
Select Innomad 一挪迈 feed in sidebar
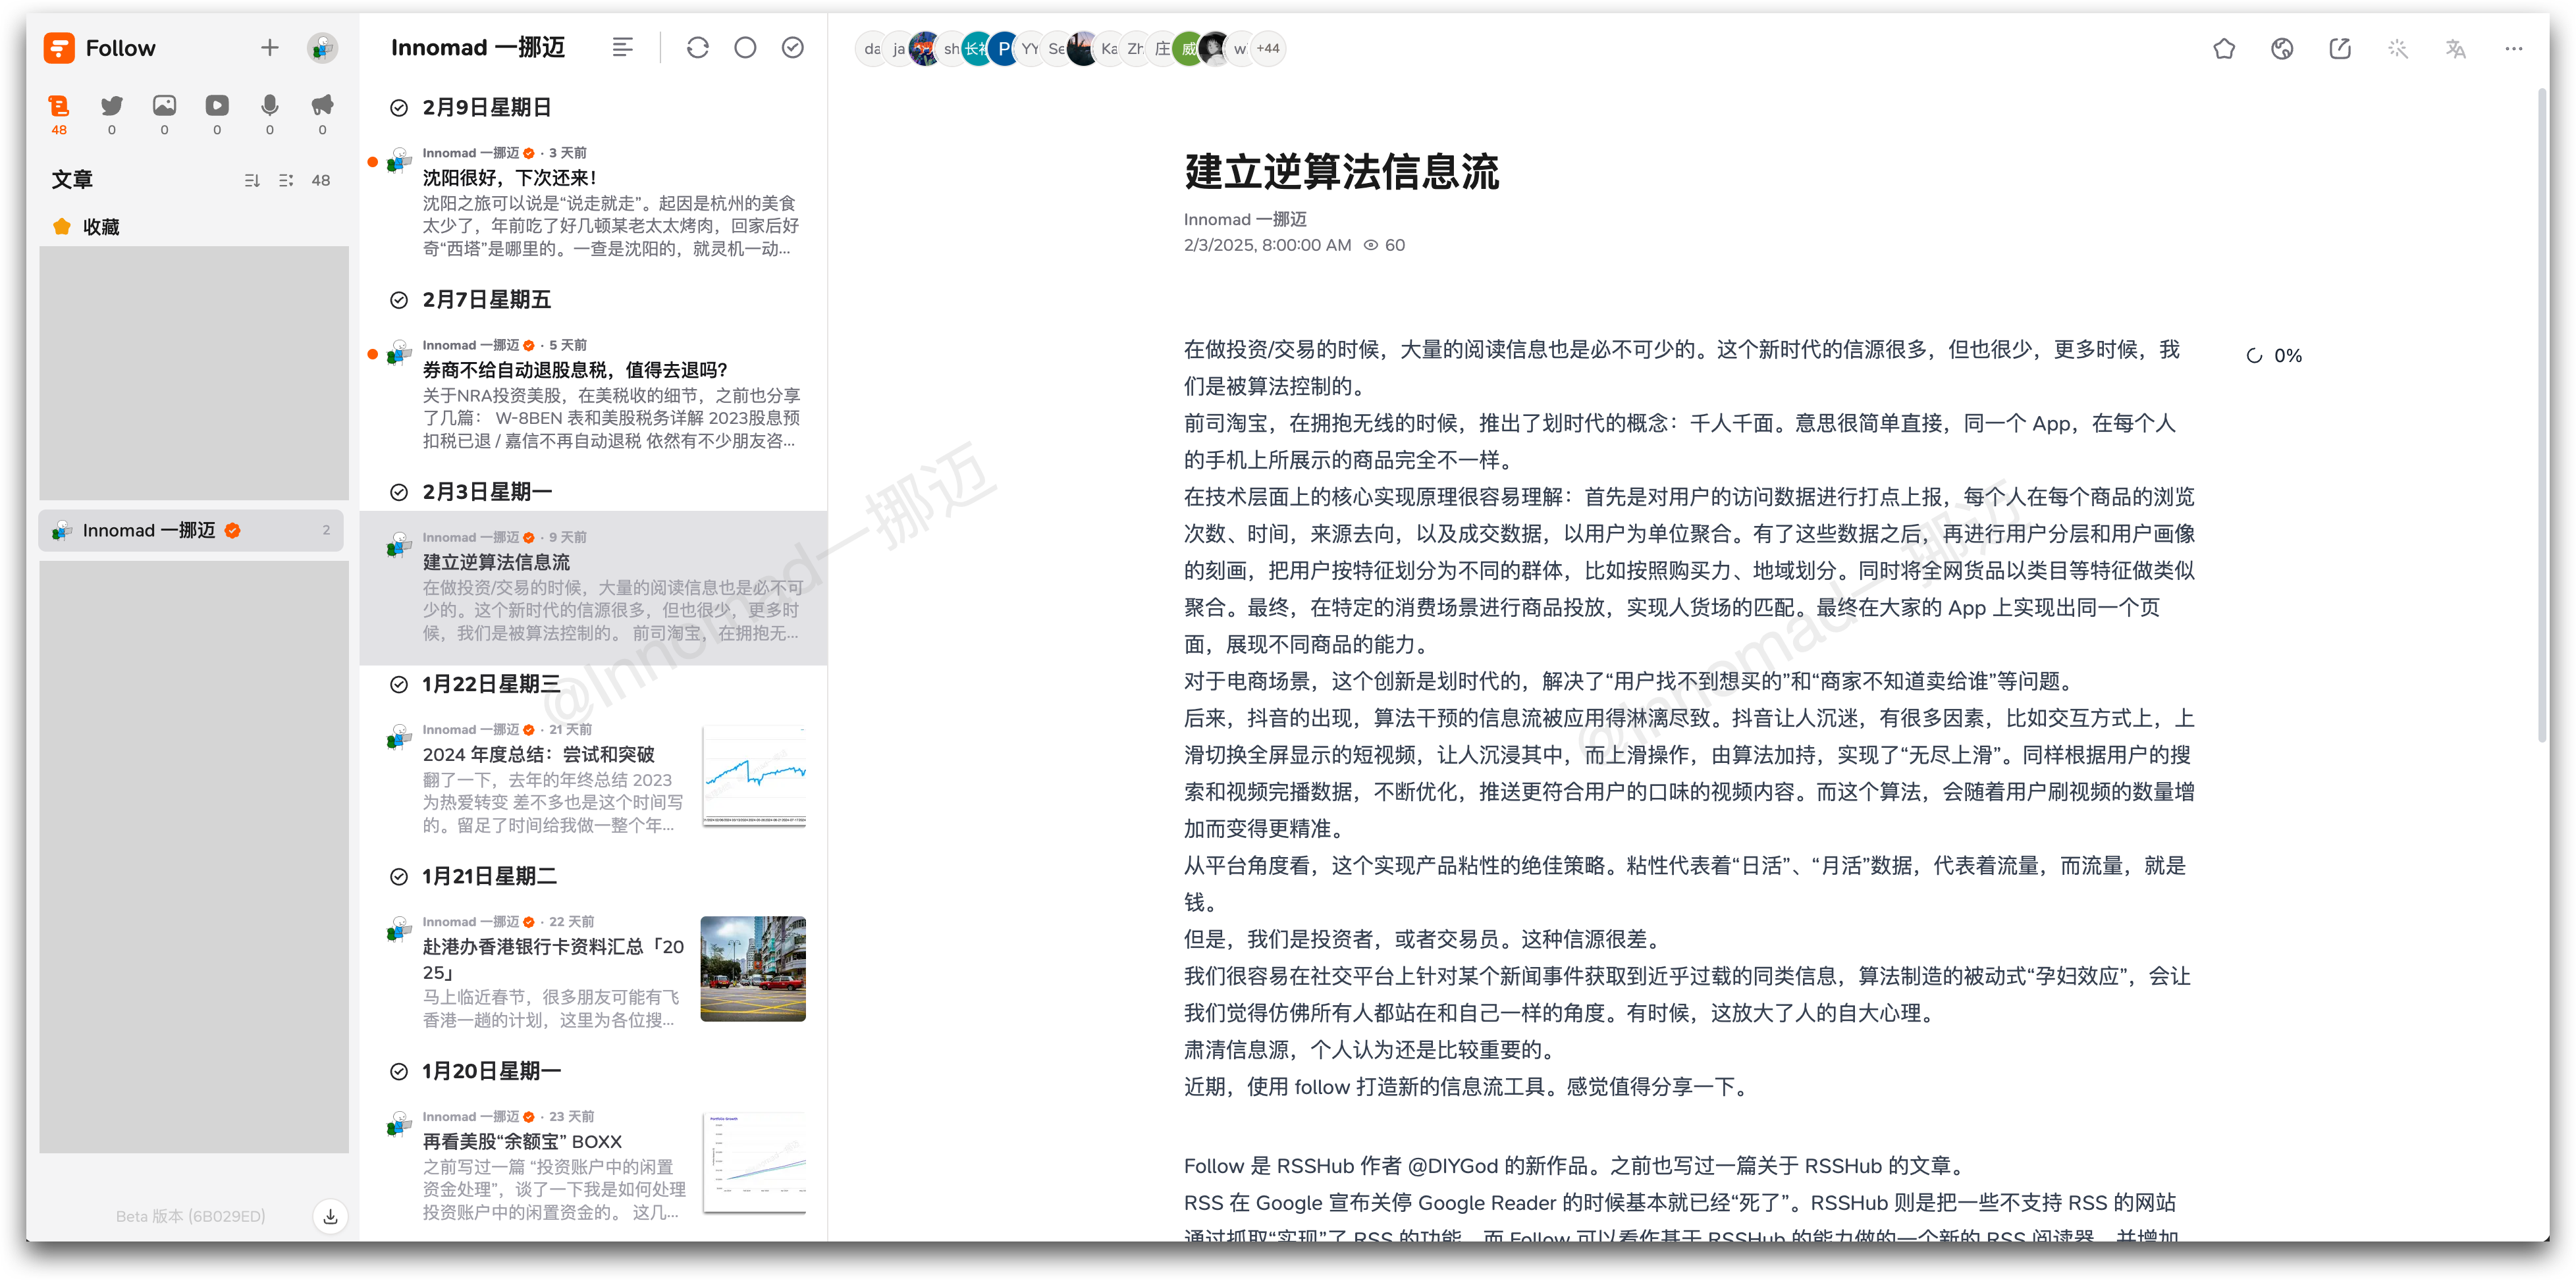click(x=192, y=530)
